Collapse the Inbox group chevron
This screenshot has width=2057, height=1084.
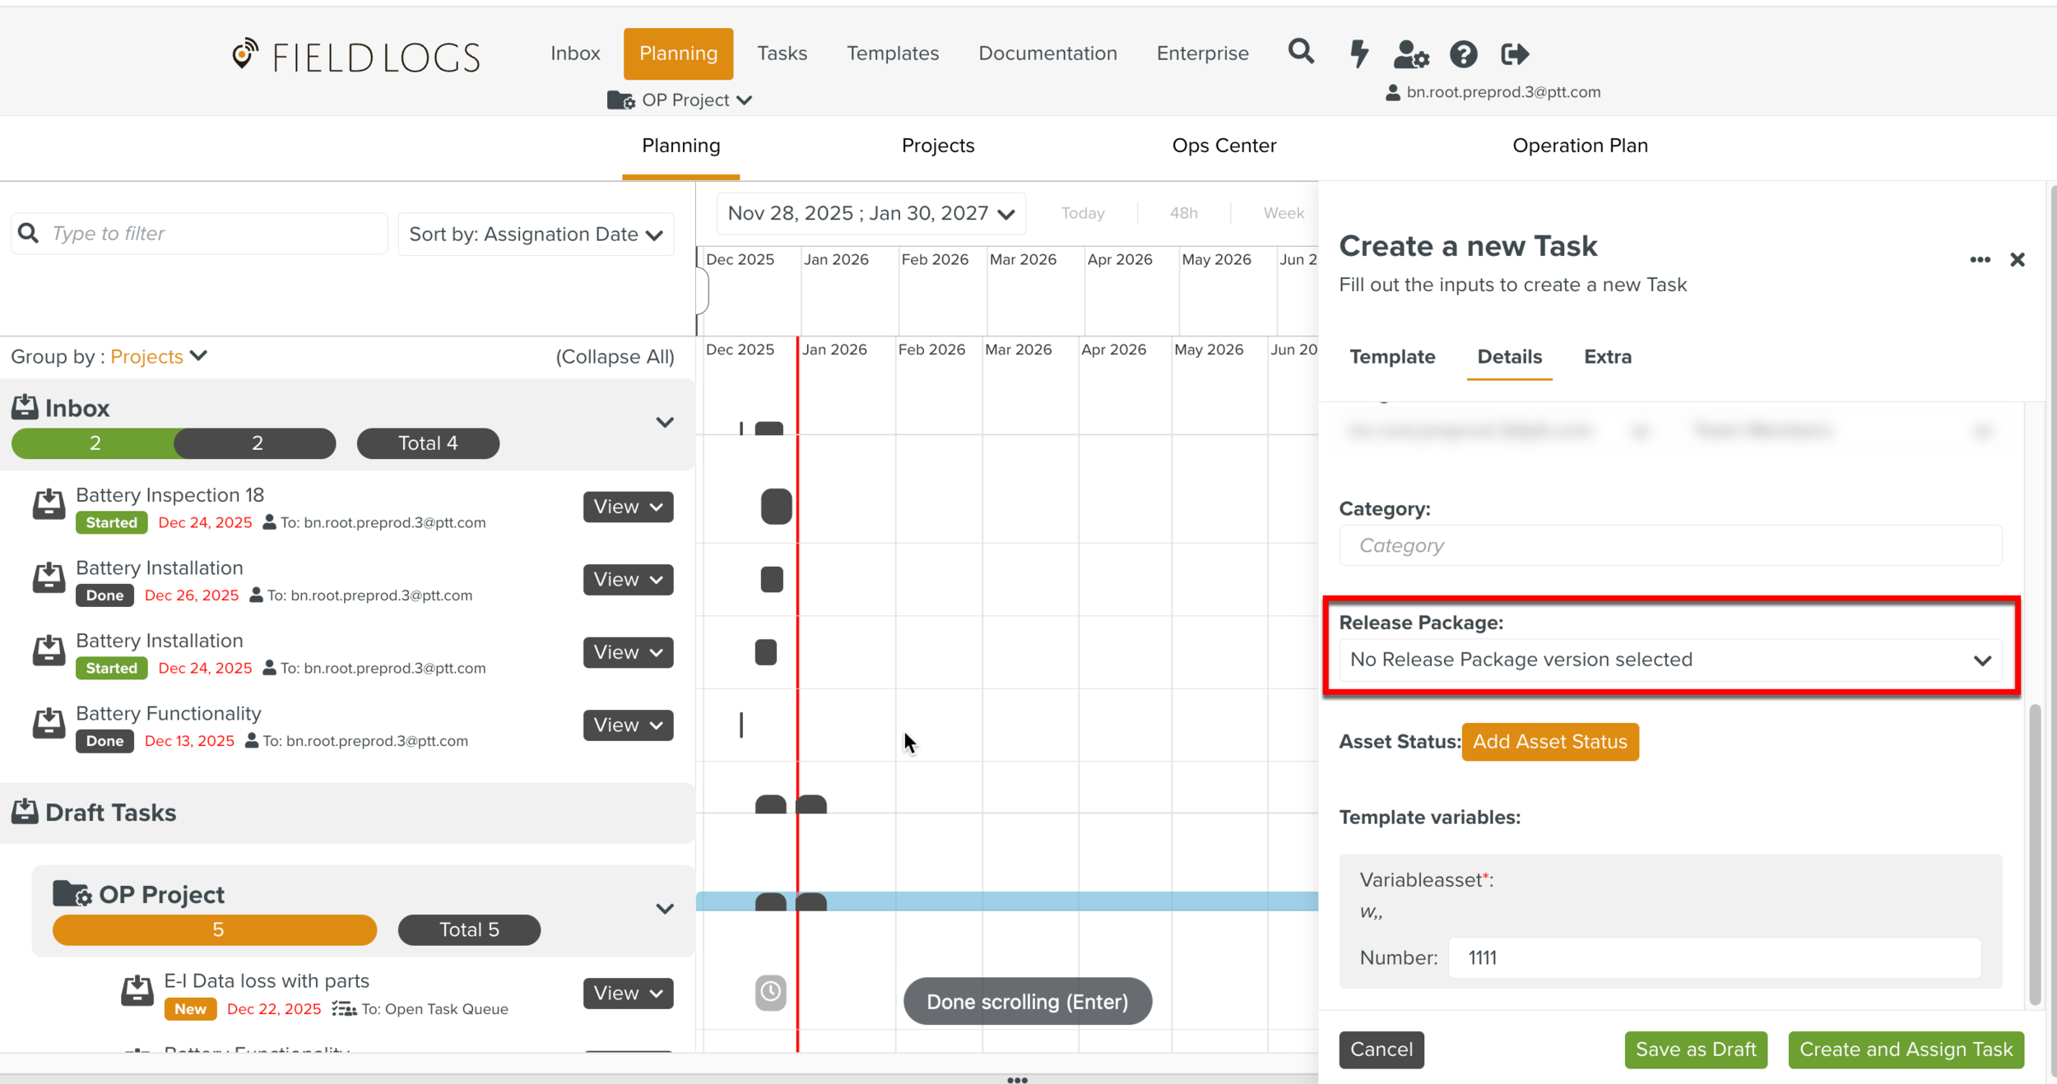664,423
